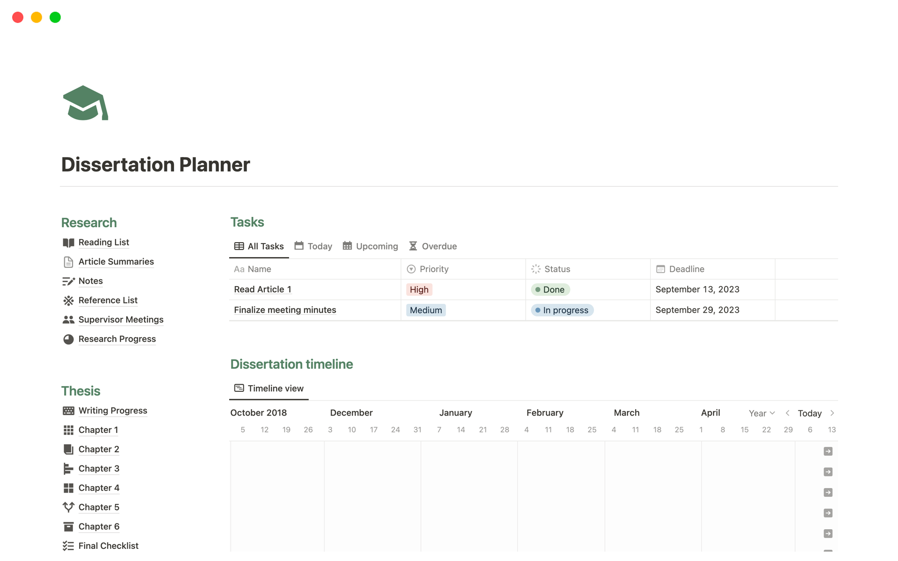Screen dimensions: 898x561
Task: Jump to Today in the timeline
Action: pyautogui.click(x=810, y=413)
